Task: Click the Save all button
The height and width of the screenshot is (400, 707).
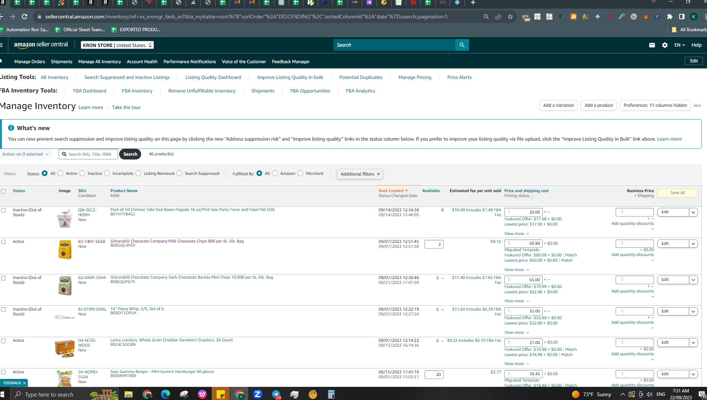Action: [x=678, y=193]
